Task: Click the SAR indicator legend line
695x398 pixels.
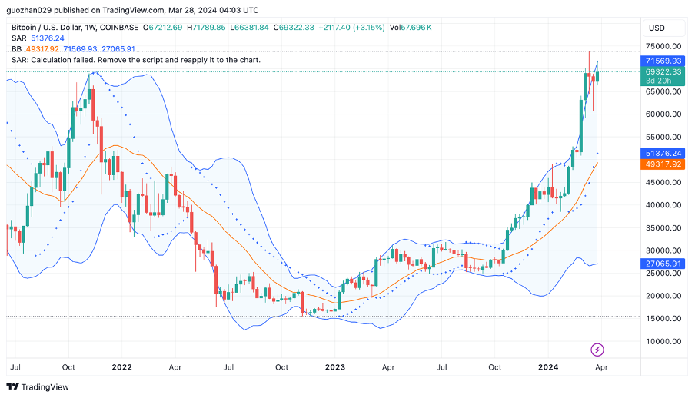Action: (x=38, y=38)
